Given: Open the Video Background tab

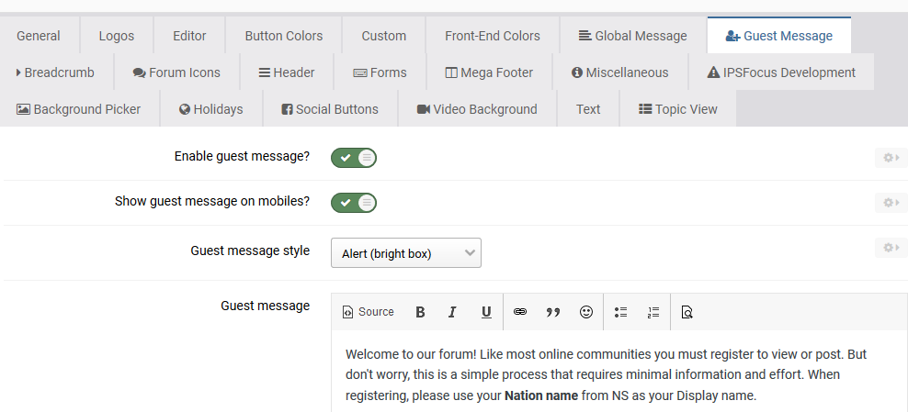Looking at the screenshot, I should point(476,109).
